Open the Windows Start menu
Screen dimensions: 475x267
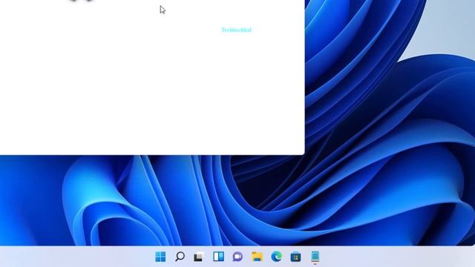[160, 257]
